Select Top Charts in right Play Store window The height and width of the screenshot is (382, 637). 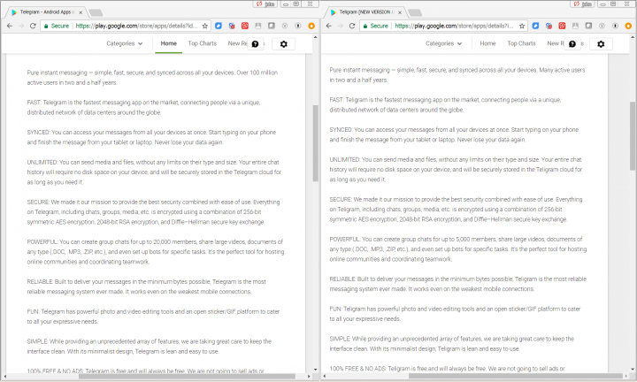[x=521, y=43]
